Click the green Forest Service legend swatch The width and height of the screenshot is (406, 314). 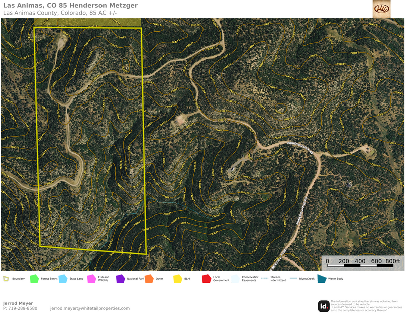34,279
